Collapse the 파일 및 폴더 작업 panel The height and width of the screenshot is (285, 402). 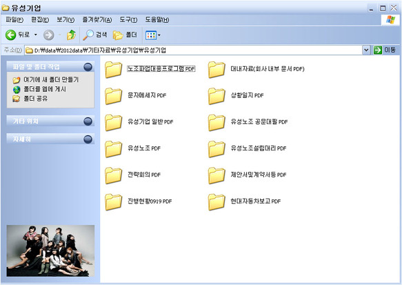click(88, 67)
